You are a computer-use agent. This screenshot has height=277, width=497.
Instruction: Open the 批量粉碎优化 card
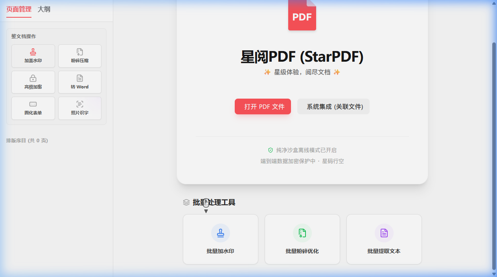pyautogui.click(x=302, y=239)
